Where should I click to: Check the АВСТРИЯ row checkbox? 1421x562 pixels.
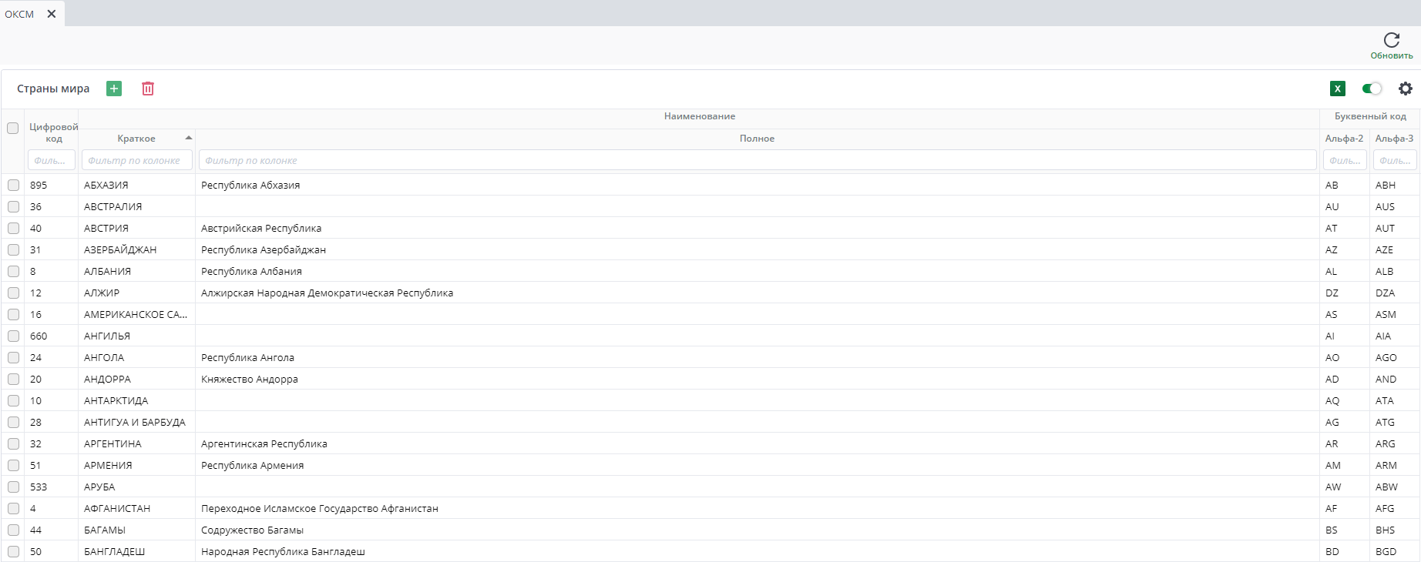(x=13, y=228)
